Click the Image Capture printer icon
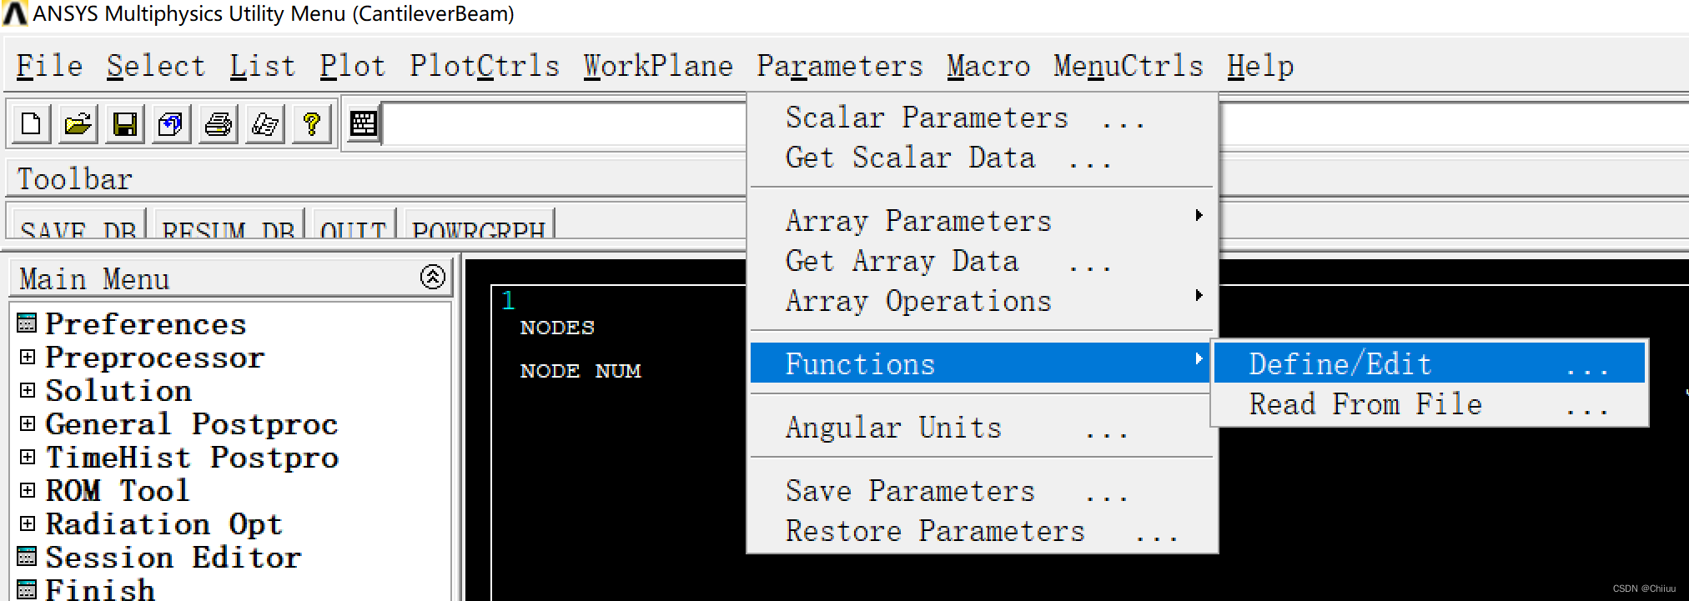1689x601 pixels. pos(218,124)
